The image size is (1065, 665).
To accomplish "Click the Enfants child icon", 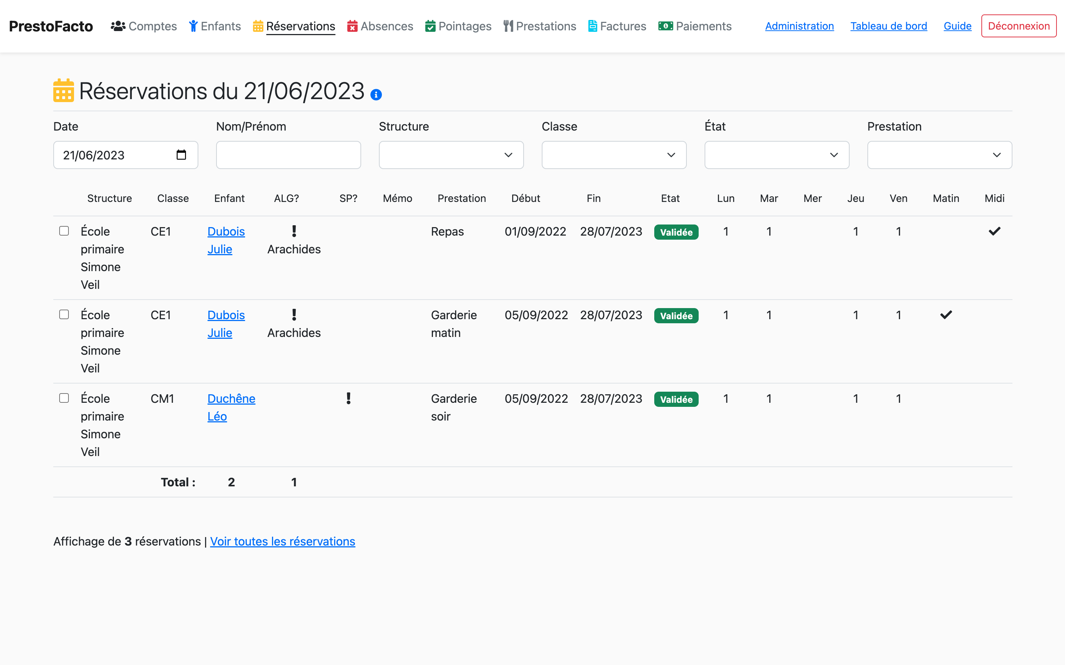I will click(193, 26).
